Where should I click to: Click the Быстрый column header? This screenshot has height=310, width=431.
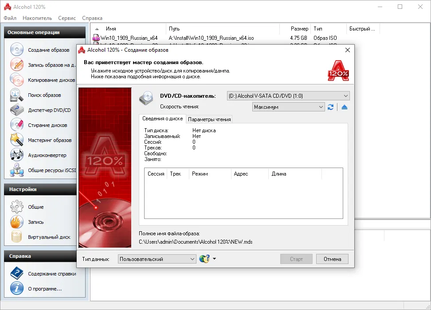[363, 29]
